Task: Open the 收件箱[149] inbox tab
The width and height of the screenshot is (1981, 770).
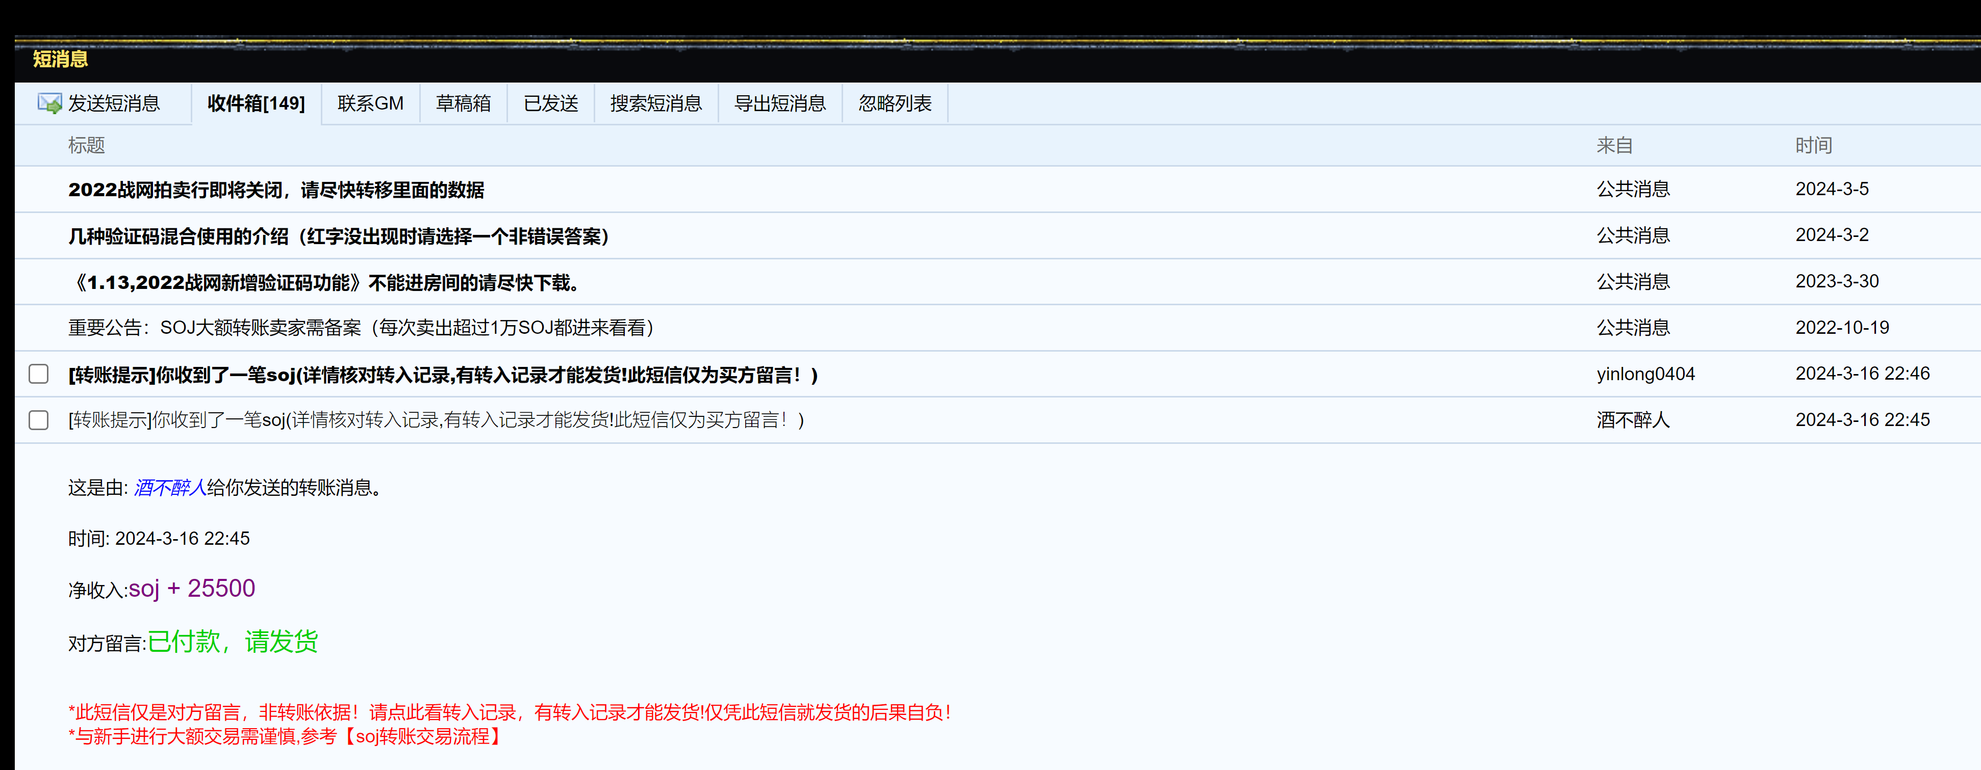Action: [256, 104]
